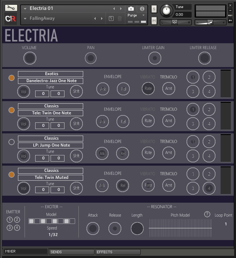Click the Resonator Length knob

tap(137, 228)
